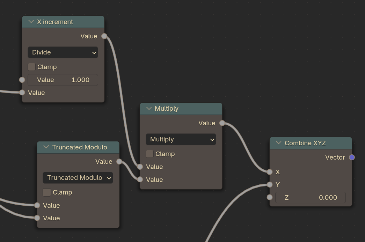
Task: Click the X increment node's output Value socket
Action: pos(104,36)
